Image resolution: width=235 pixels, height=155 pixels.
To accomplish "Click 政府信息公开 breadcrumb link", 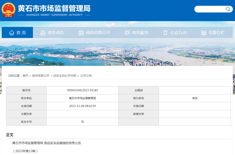I will tap(41, 76).
